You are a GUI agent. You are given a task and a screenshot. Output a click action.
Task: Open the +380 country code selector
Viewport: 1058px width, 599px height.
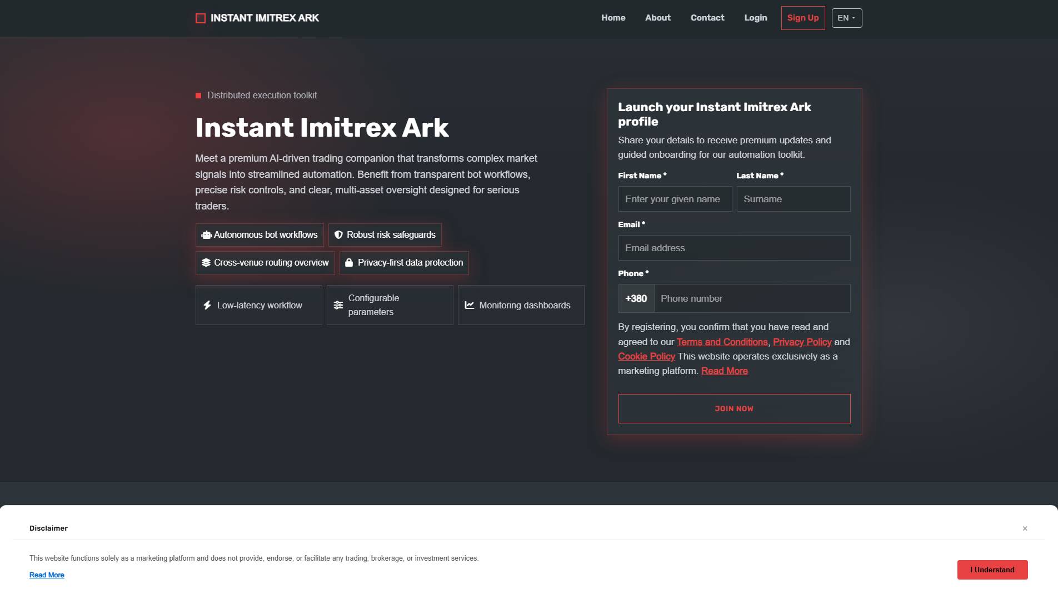636,298
